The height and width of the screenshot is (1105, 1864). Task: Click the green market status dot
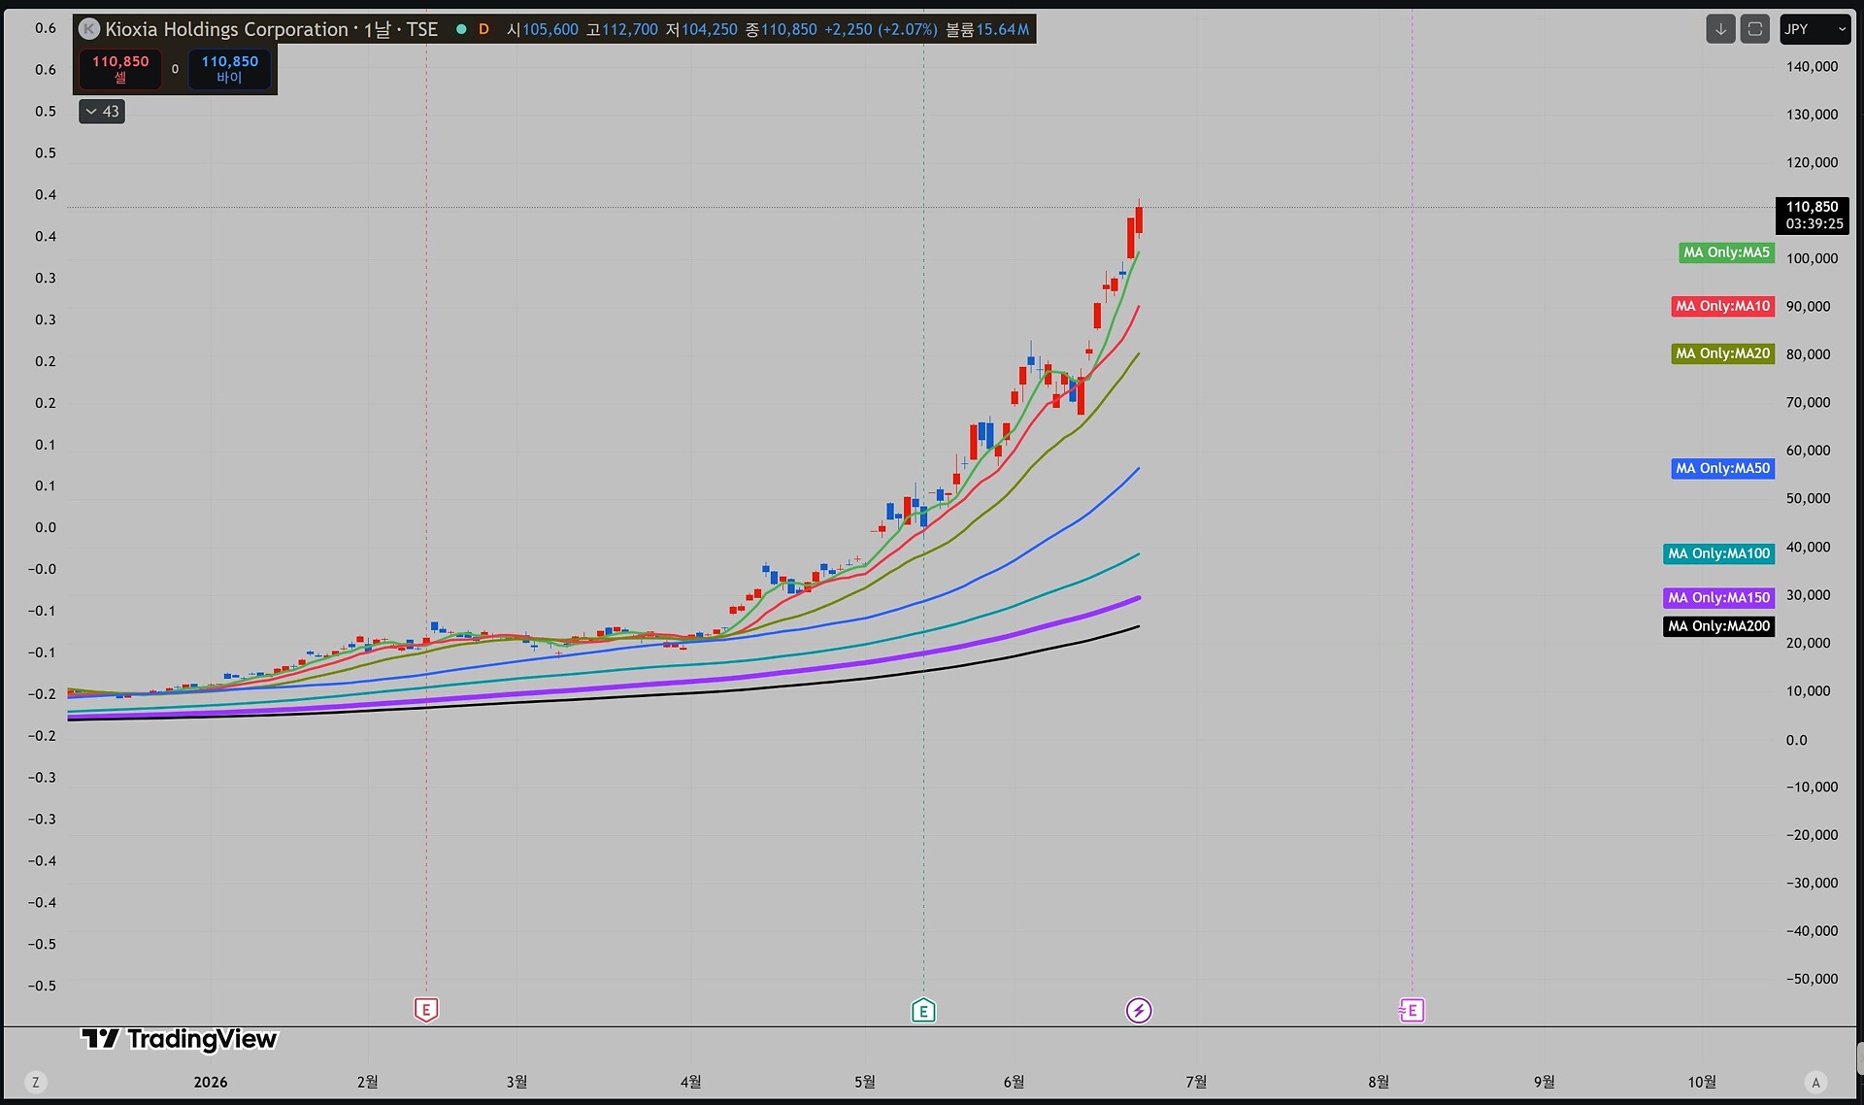pyautogui.click(x=461, y=29)
